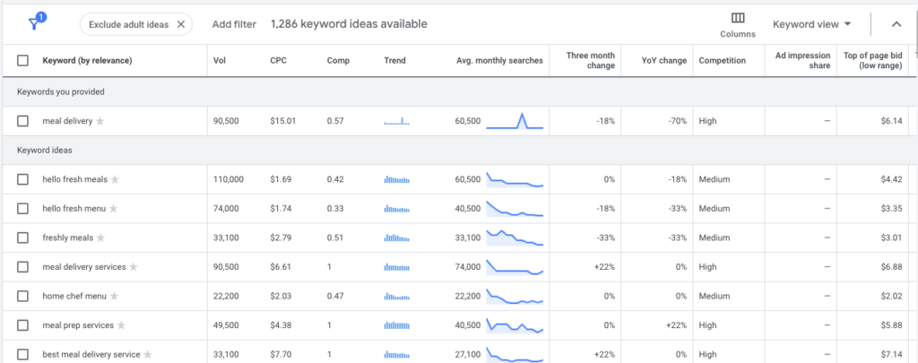This screenshot has width=918, height=363.
Task: Star the home chef menu keyword
Action: tap(113, 296)
